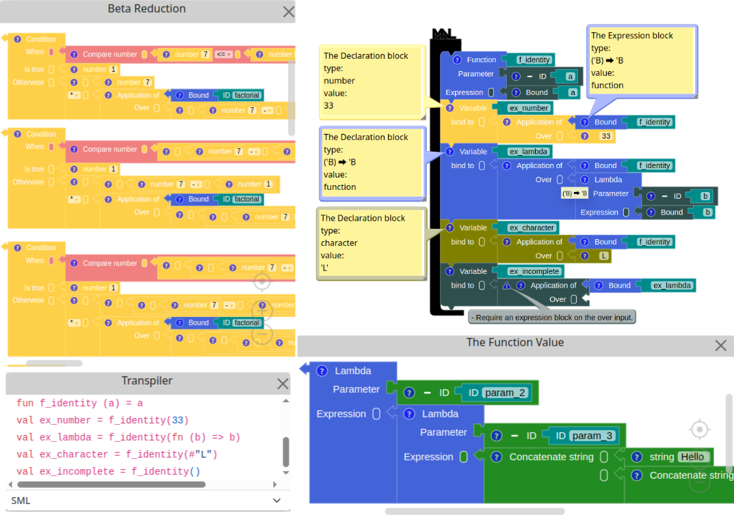Click help icon on the outermost Lambda block

[322, 371]
